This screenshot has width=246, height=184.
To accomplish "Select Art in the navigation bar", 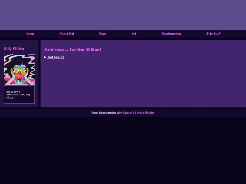I will click(x=134, y=34).
